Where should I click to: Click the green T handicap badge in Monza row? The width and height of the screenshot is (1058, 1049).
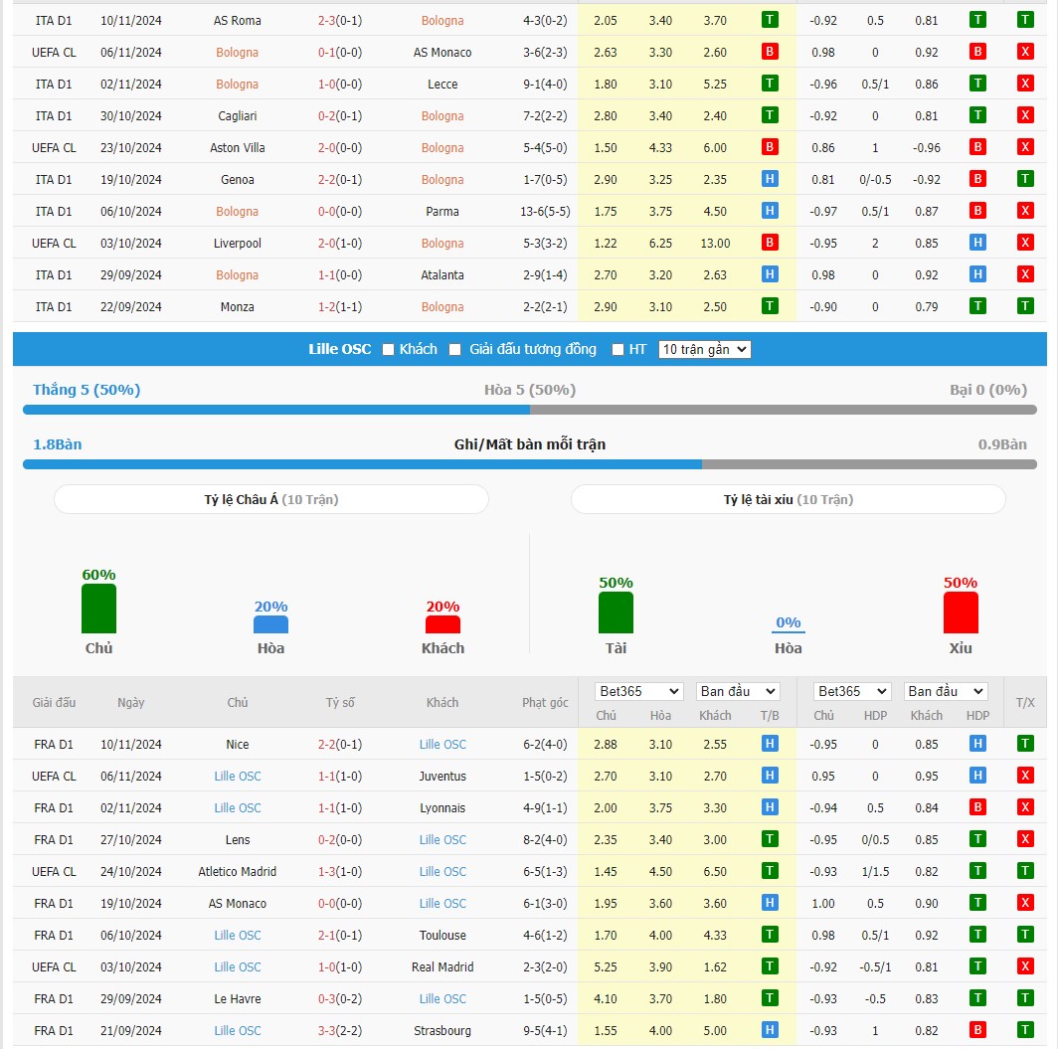tap(977, 306)
